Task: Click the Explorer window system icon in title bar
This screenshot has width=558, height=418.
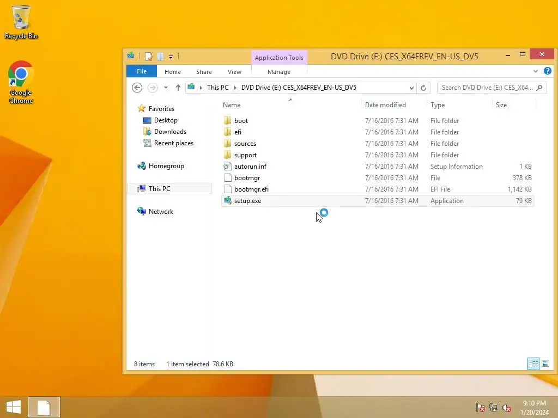Action: coord(131,56)
